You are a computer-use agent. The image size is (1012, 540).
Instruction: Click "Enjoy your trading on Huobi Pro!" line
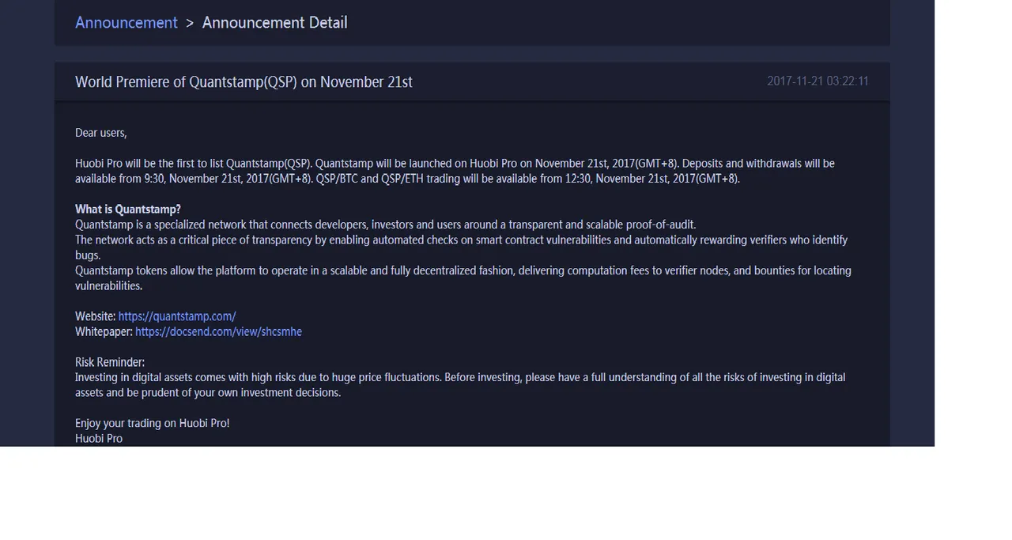click(x=153, y=423)
